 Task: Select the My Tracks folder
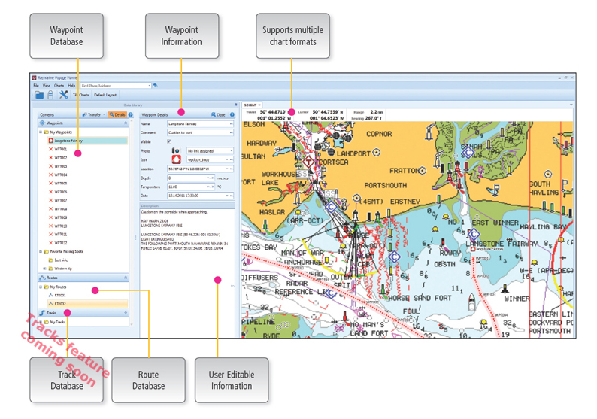pyautogui.click(x=57, y=322)
